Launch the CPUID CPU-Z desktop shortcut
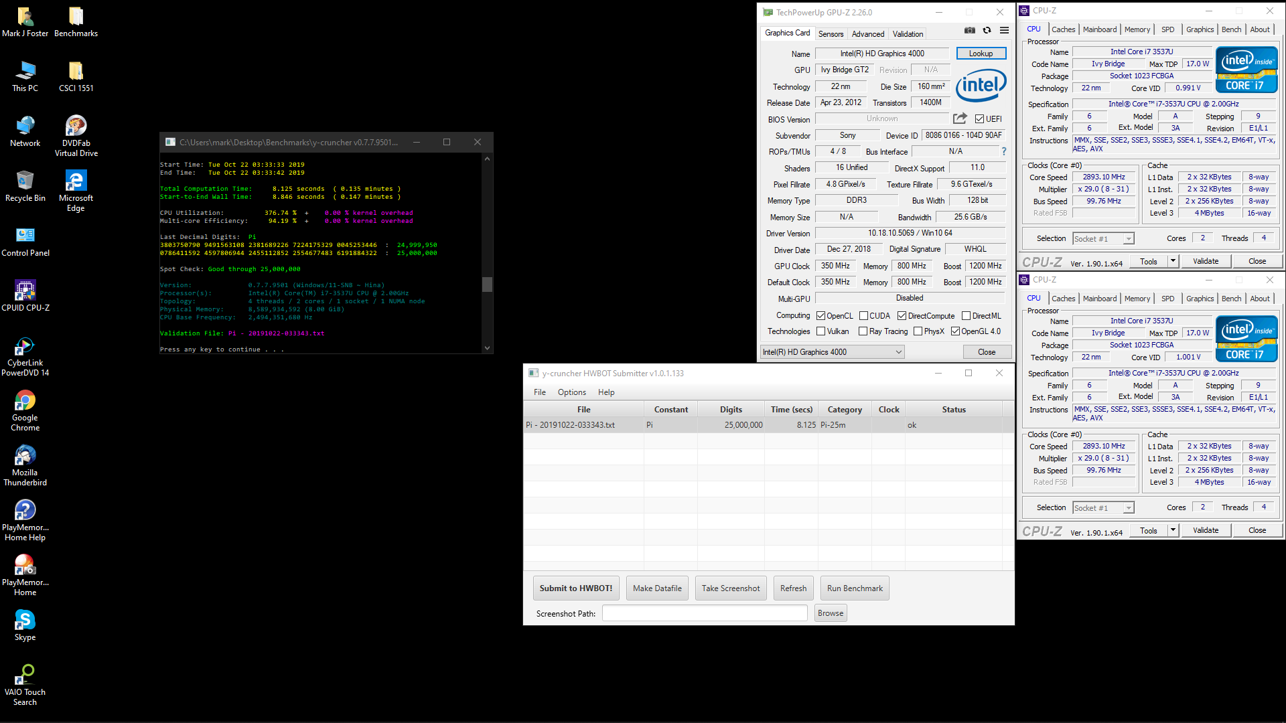The height and width of the screenshot is (723, 1286). 25,296
